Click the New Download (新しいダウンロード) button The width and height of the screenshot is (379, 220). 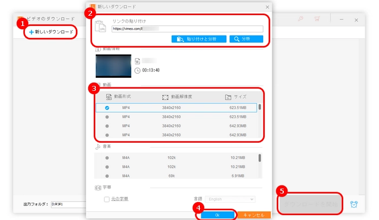click(51, 32)
